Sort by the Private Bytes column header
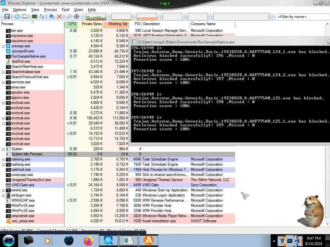The height and width of the screenshot is (247, 330). [x=91, y=24]
